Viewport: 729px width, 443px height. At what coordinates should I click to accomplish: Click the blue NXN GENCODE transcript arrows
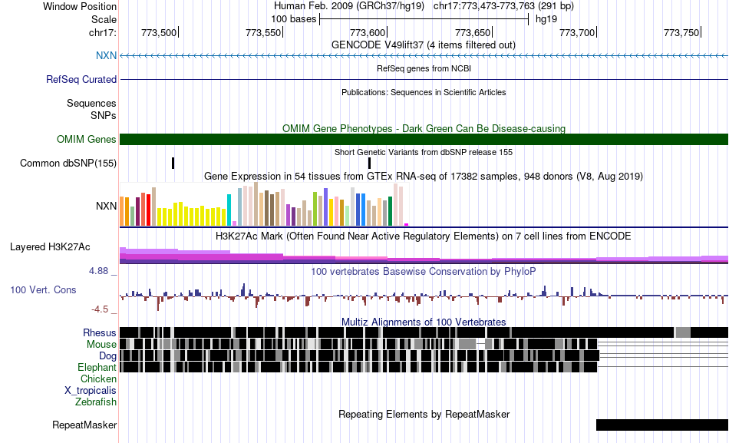click(424, 56)
